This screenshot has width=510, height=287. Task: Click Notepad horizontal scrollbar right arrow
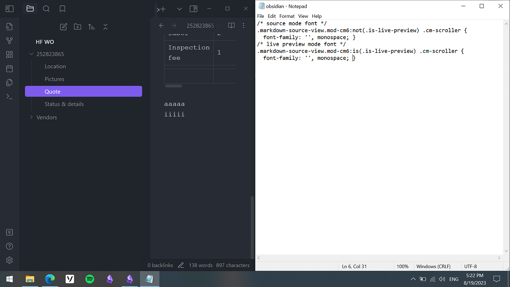click(500, 258)
